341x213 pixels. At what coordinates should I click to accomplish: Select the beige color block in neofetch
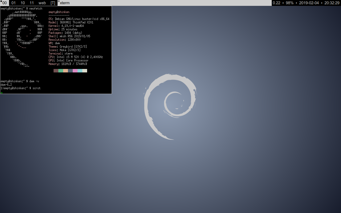[x=85, y=71]
